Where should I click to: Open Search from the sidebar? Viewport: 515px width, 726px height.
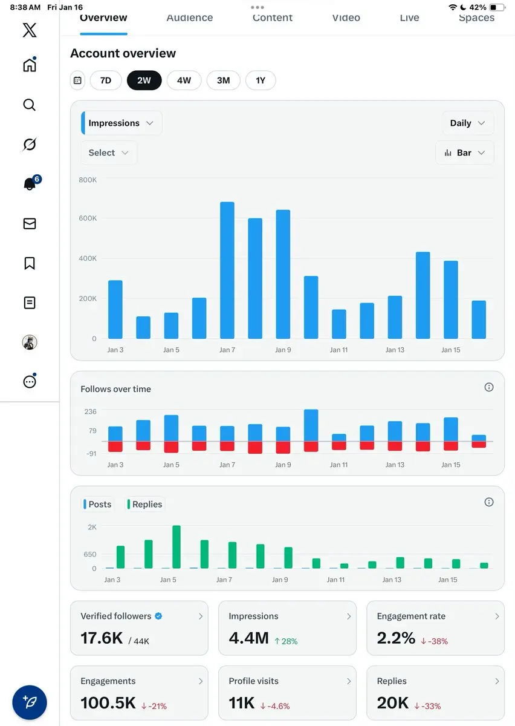29,105
